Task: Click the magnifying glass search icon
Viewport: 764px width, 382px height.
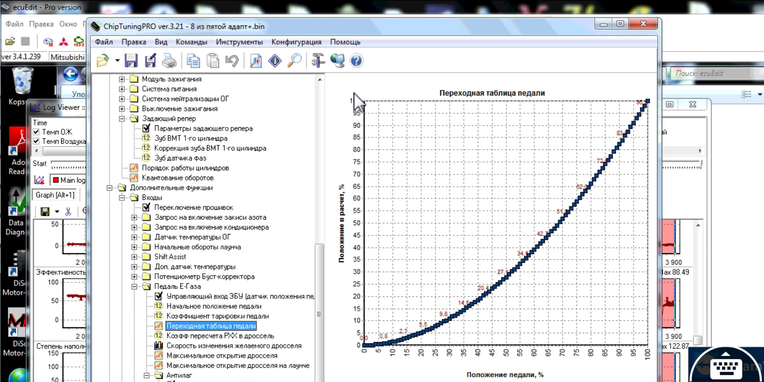Action: tap(294, 61)
